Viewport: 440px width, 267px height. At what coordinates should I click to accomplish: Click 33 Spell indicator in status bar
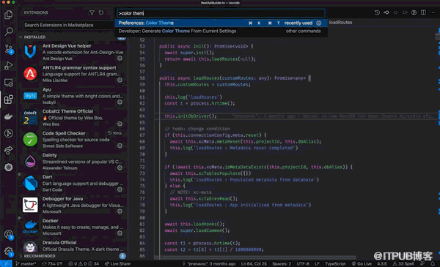click(x=403, y=263)
